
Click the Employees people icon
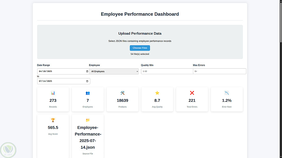click(88, 93)
